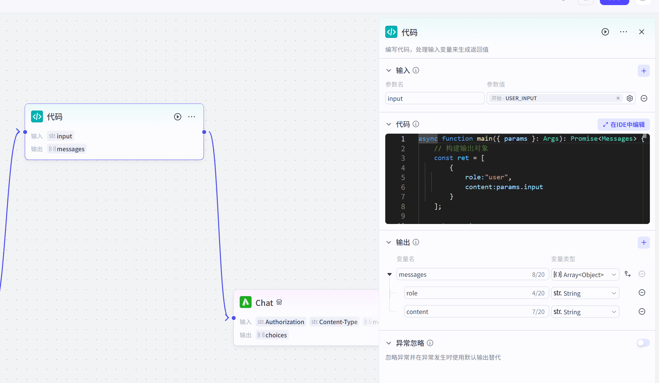Collapse the 输入 section
659x383 pixels.
[x=389, y=70]
